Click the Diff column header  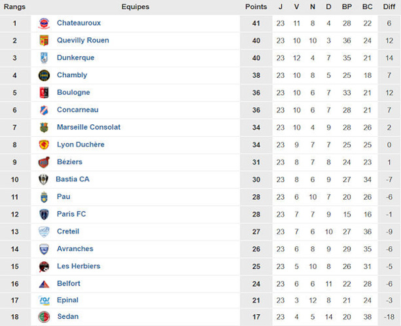pyautogui.click(x=389, y=7)
